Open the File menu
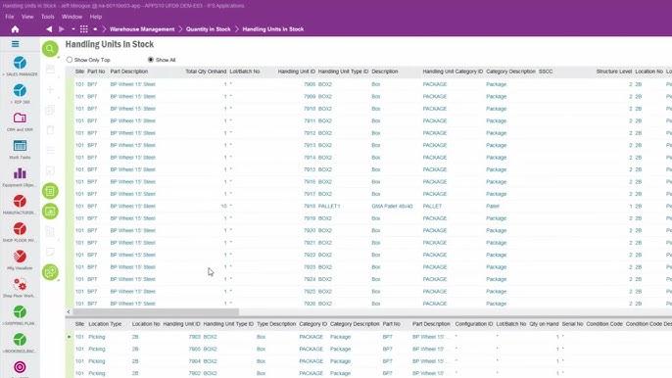The height and width of the screenshot is (378, 672). [x=10, y=17]
